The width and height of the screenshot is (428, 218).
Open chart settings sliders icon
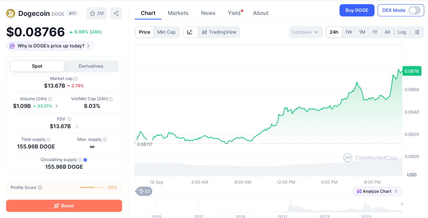coord(417,32)
